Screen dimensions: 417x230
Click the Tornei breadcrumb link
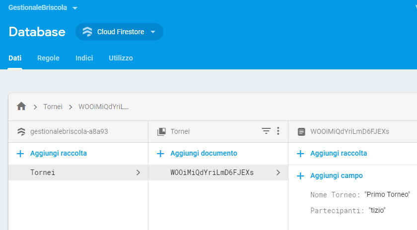[x=52, y=107]
